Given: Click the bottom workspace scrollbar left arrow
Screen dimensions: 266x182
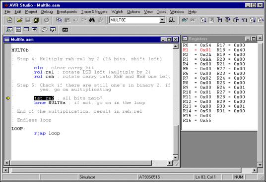Looking at the screenshot, I should click(5, 170).
